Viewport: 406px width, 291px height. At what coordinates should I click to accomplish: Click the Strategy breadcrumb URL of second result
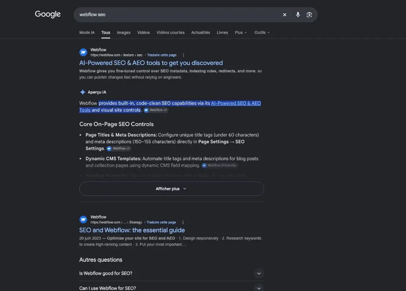(116, 222)
